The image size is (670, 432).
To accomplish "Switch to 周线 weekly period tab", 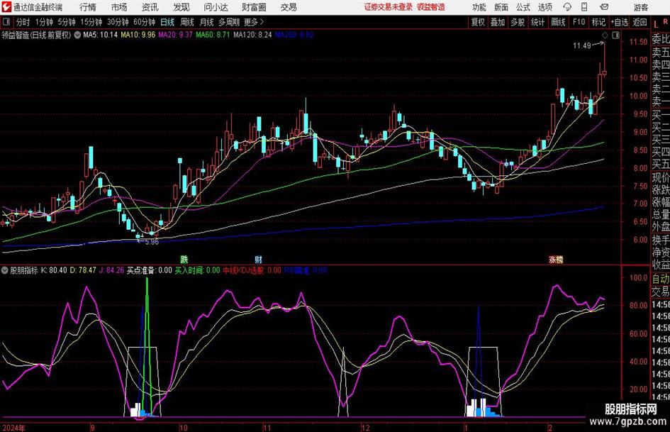I will pyautogui.click(x=186, y=22).
